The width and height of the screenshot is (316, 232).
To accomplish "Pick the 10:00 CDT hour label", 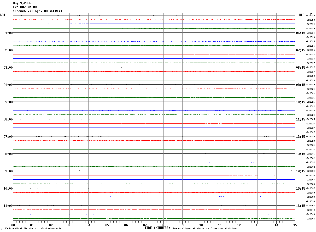I will coord(8,189).
